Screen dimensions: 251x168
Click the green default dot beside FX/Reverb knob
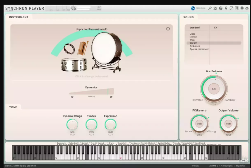click(208, 118)
